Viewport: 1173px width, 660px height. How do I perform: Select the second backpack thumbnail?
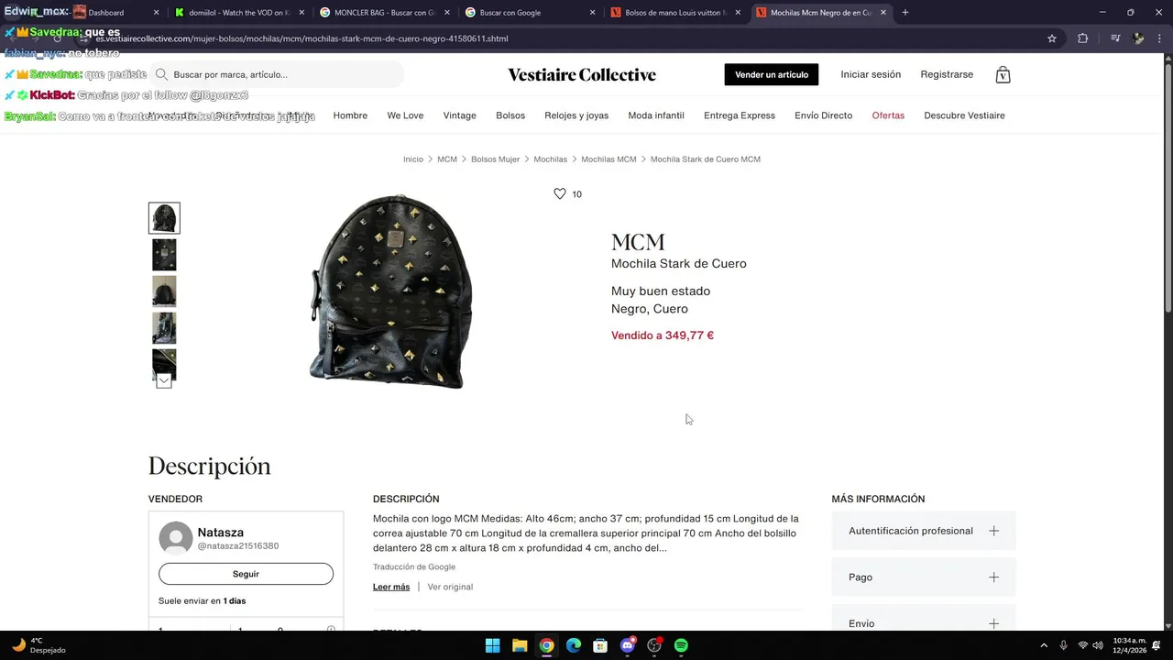[164, 255]
